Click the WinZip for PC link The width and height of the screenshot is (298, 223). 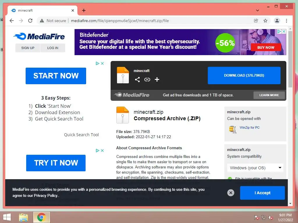pyautogui.click(x=249, y=128)
